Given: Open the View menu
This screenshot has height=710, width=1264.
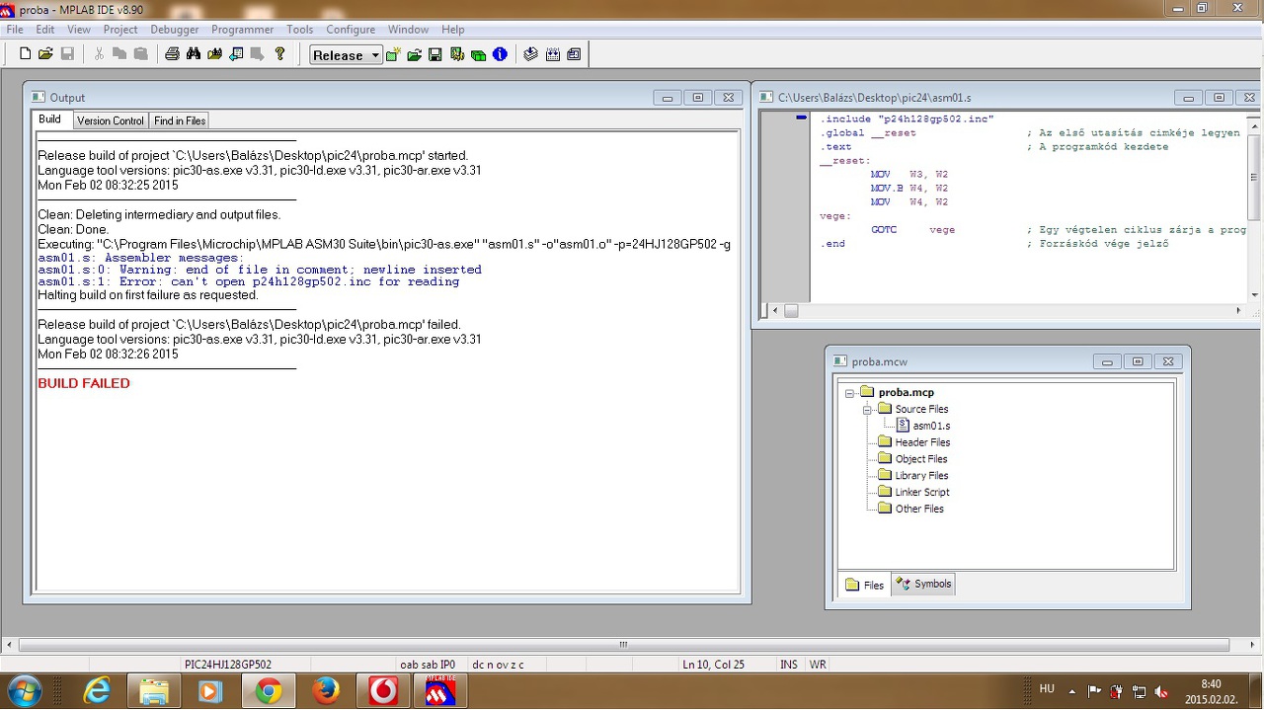Looking at the screenshot, I should [x=79, y=30].
